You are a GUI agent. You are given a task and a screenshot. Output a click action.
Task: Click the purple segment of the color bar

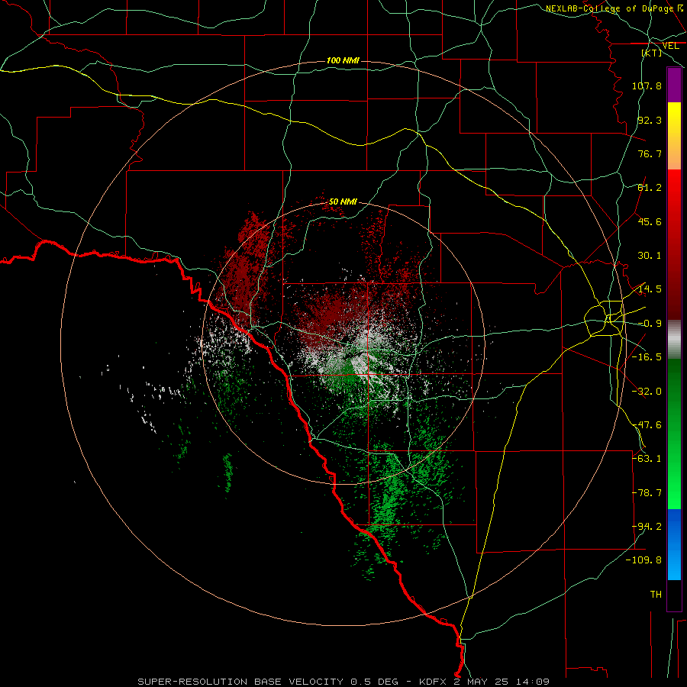[x=674, y=85]
